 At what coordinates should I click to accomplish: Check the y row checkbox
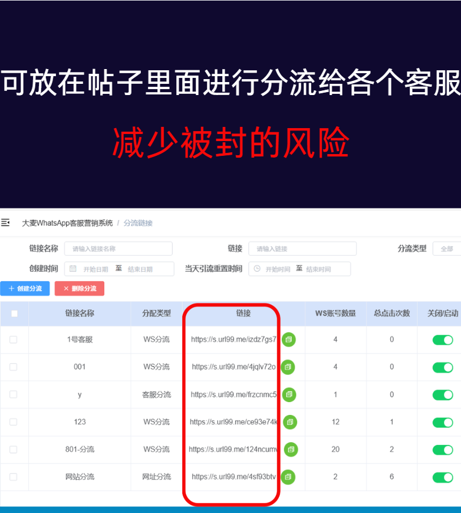click(x=14, y=394)
